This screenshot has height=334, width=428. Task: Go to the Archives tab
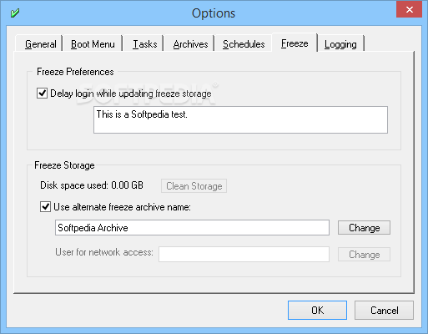190,44
